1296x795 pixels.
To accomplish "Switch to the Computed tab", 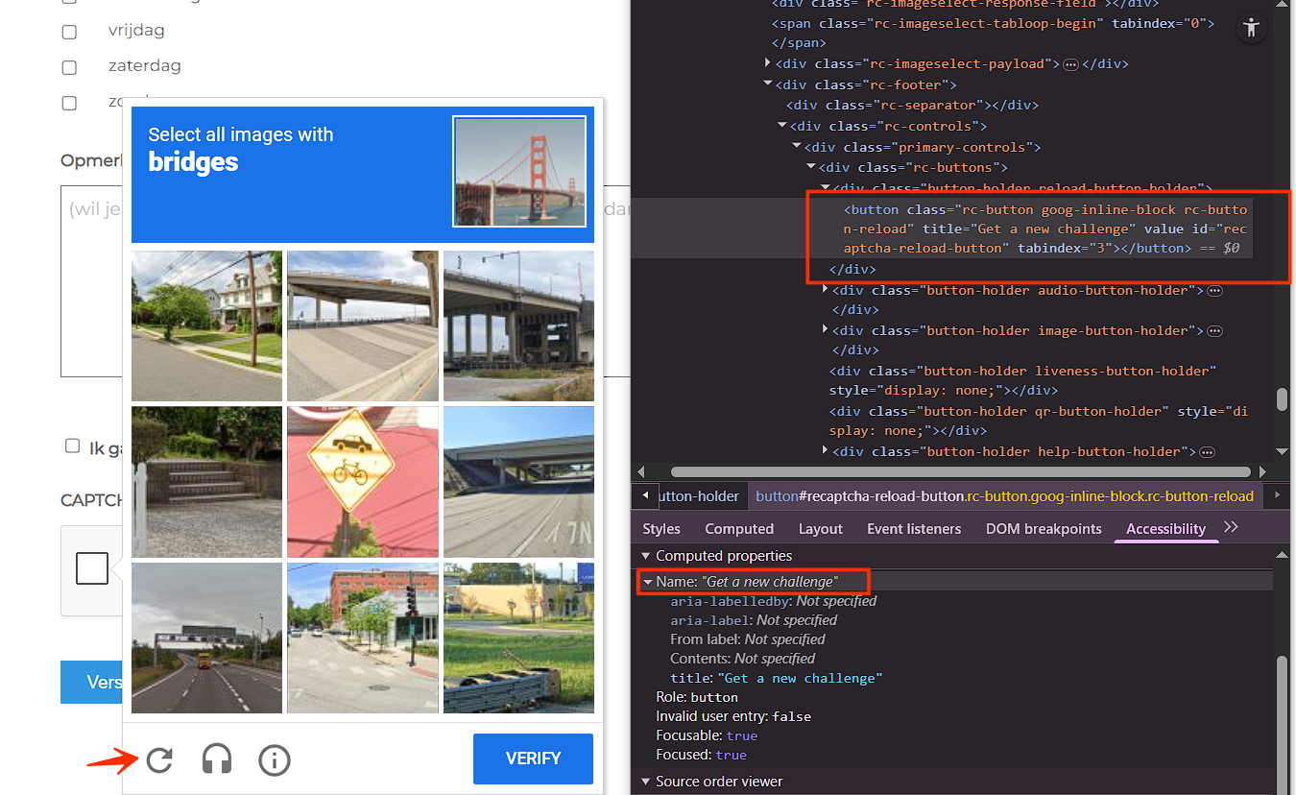I will (738, 529).
